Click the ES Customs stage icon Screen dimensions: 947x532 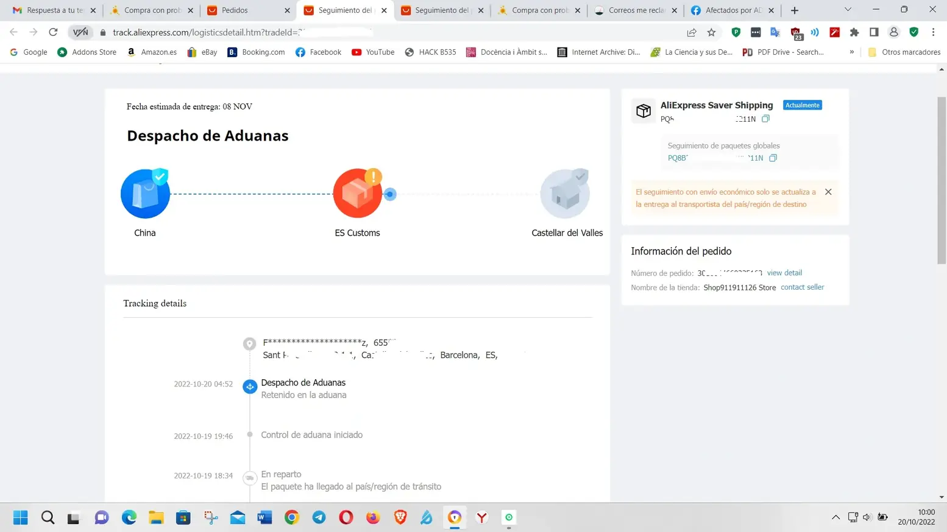[x=358, y=194]
